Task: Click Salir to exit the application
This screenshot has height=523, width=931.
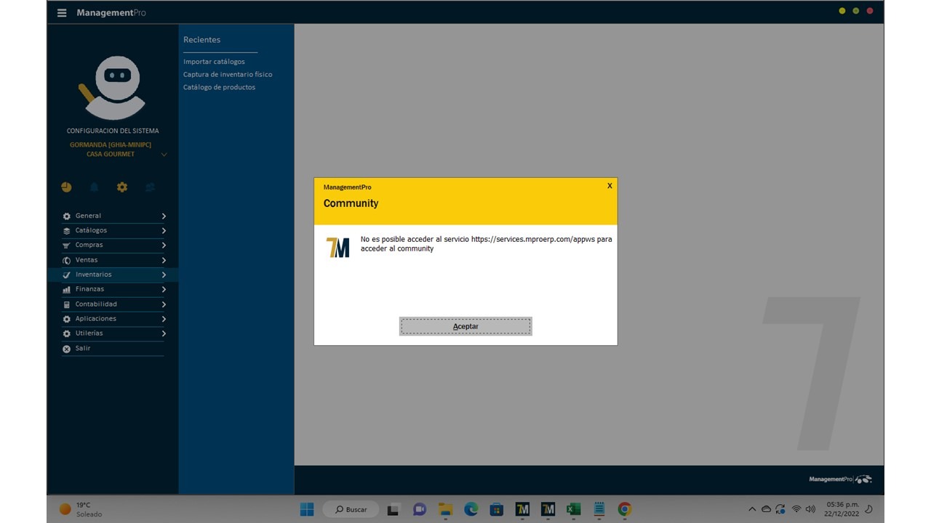Action: click(x=82, y=349)
